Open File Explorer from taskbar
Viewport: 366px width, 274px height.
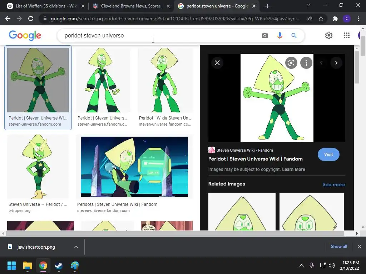point(27,265)
